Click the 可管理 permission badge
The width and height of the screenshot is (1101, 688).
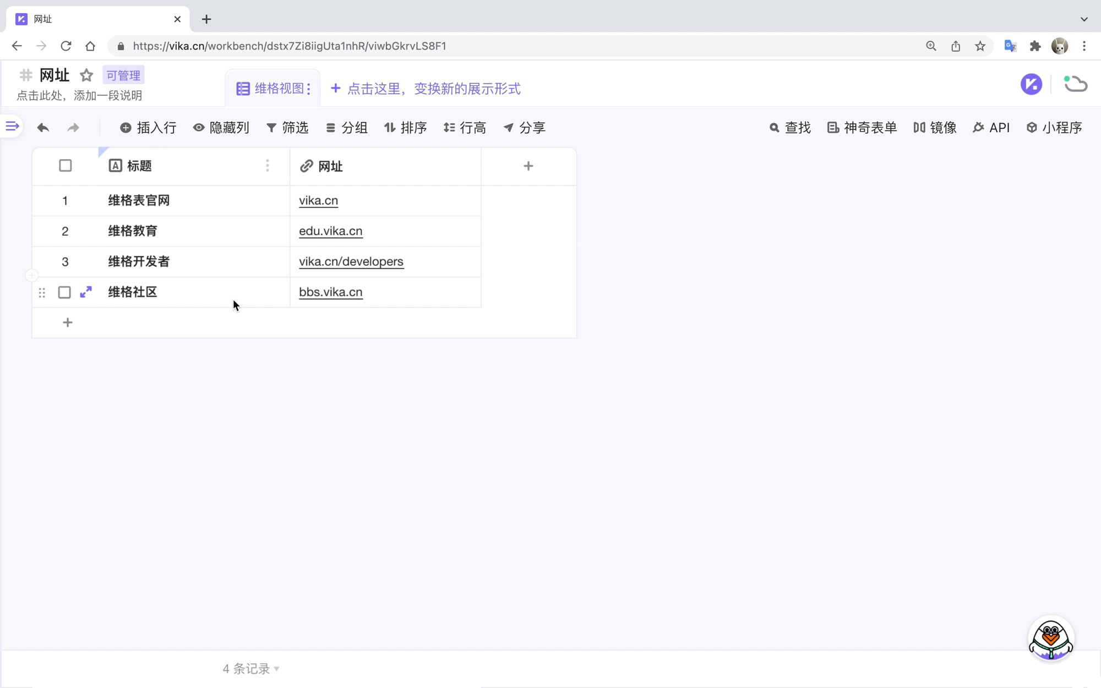pyautogui.click(x=123, y=75)
